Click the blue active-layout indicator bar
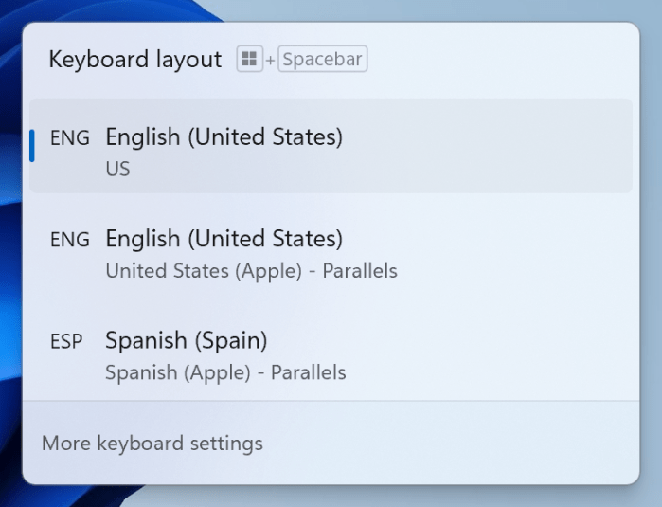Screen dimensions: 662x507 click(x=32, y=145)
